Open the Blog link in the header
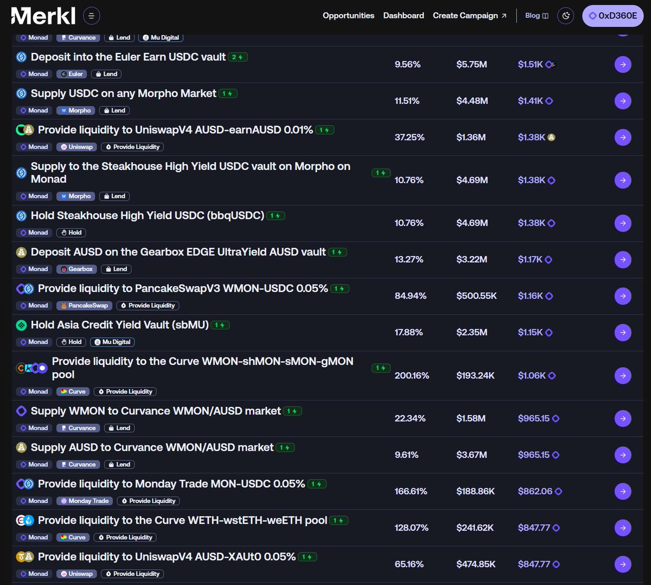 pyautogui.click(x=536, y=16)
